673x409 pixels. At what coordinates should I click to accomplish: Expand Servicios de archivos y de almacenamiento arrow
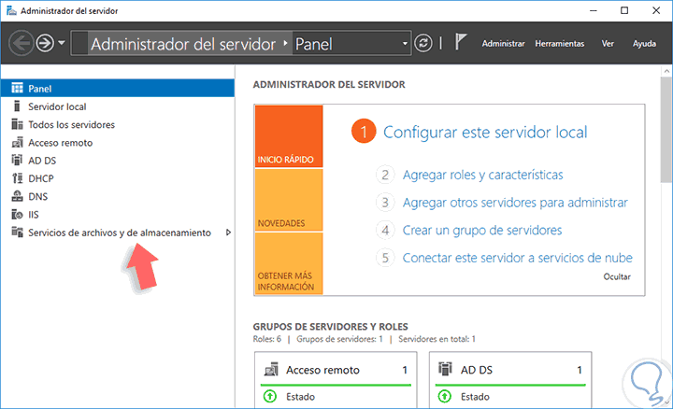[228, 233]
